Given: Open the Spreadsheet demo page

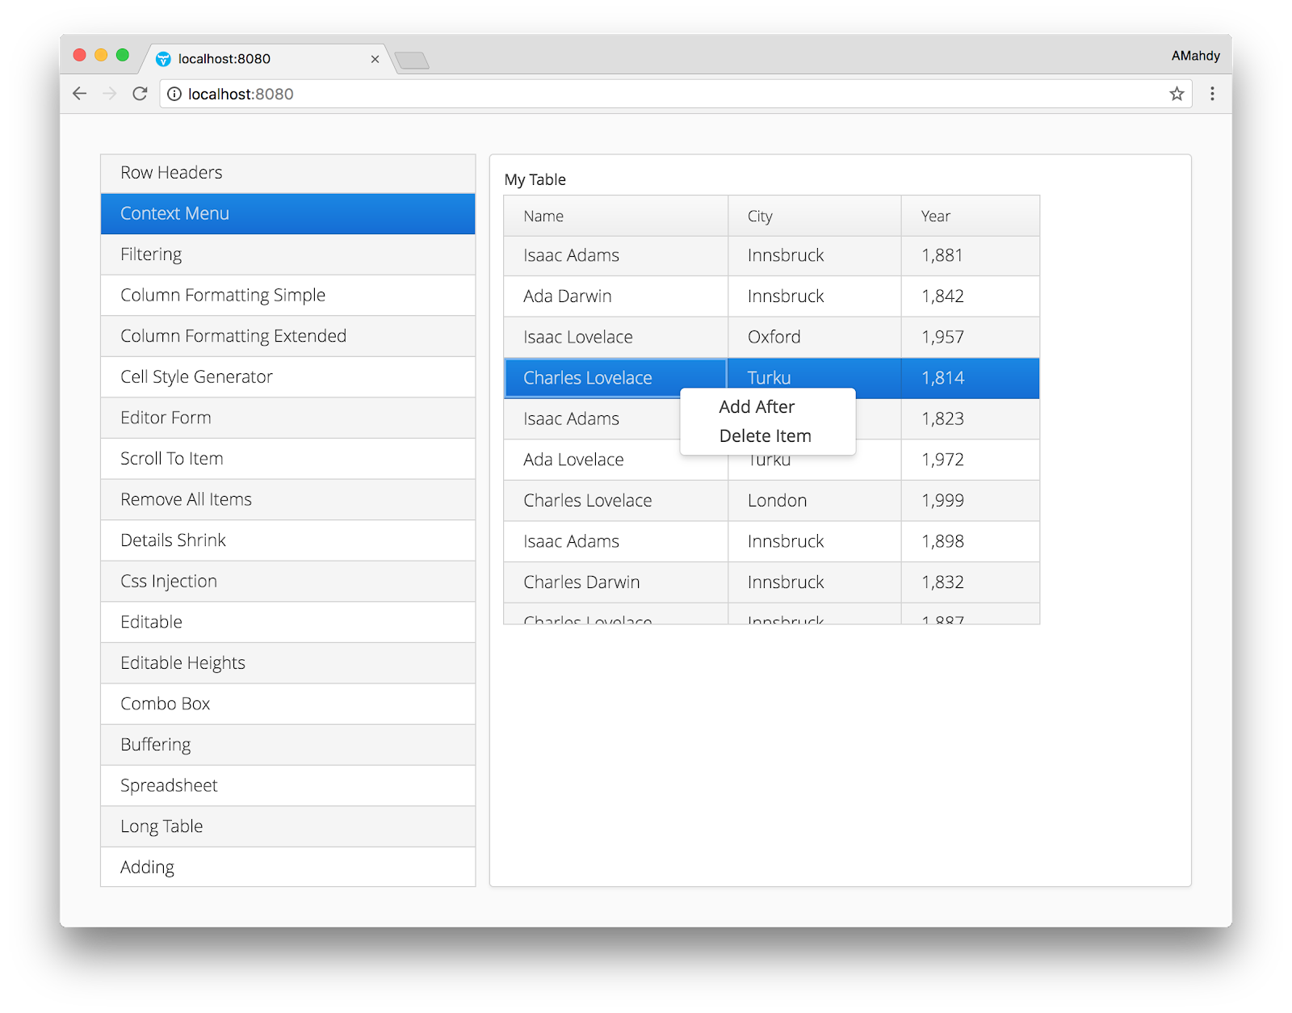Looking at the screenshot, I should [x=287, y=785].
